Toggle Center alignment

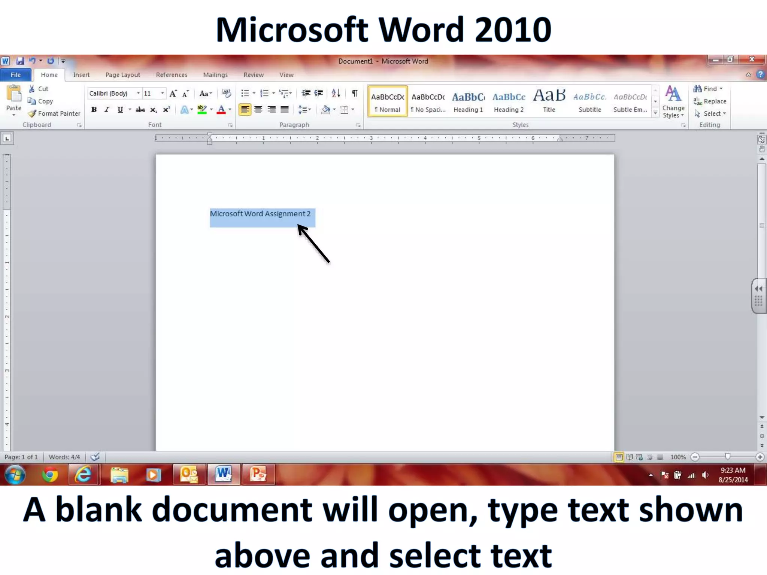coord(258,110)
